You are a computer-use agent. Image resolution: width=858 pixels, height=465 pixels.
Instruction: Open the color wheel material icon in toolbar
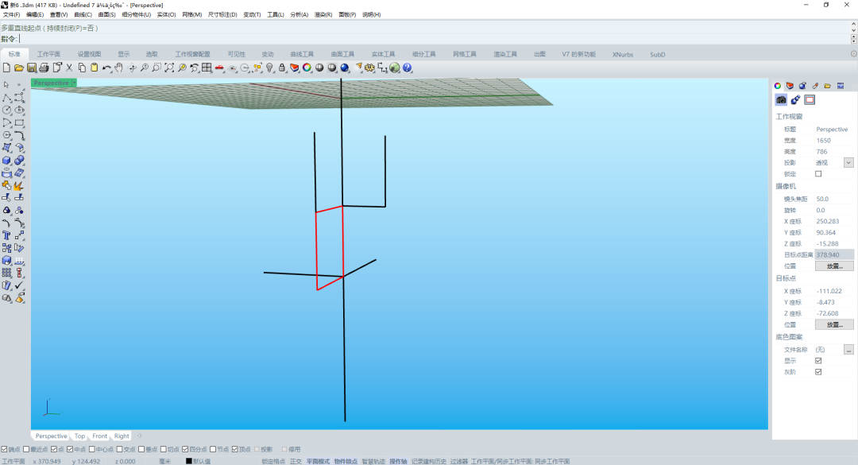click(307, 68)
